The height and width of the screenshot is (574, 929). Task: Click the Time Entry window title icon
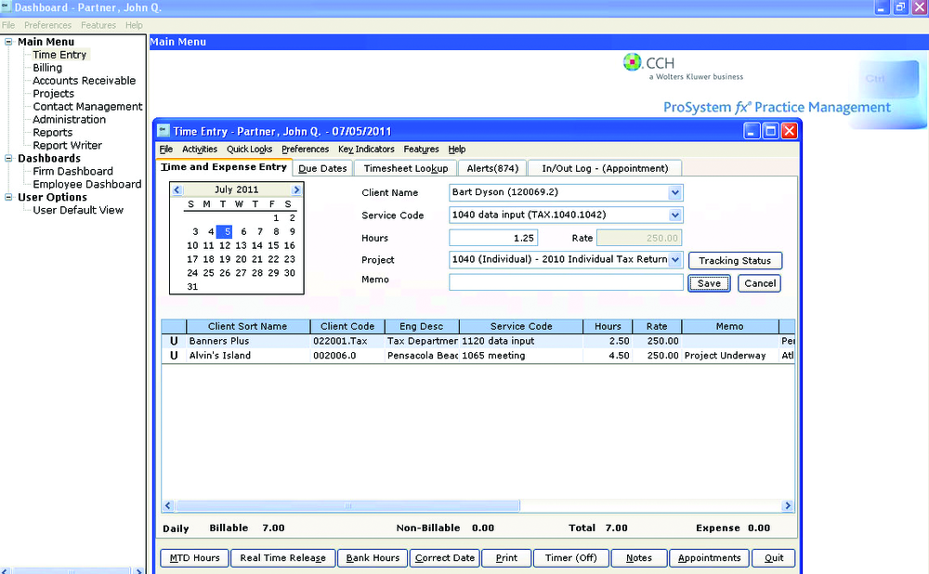164,131
